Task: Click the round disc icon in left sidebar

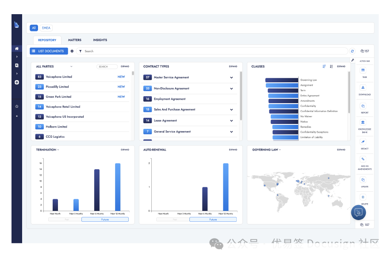Action: click(x=17, y=82)
